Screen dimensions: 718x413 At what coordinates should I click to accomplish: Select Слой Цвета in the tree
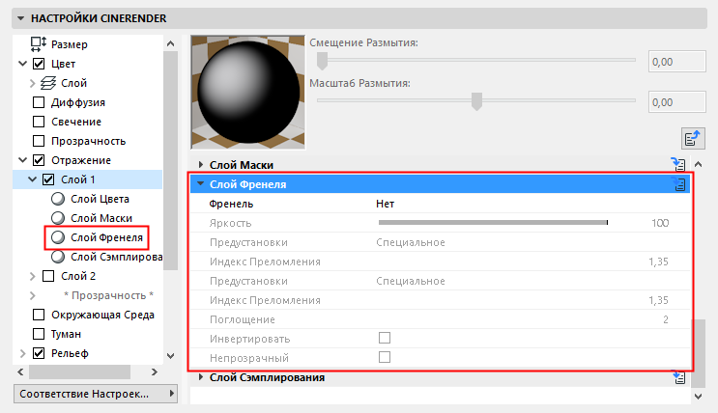(100, 199)
